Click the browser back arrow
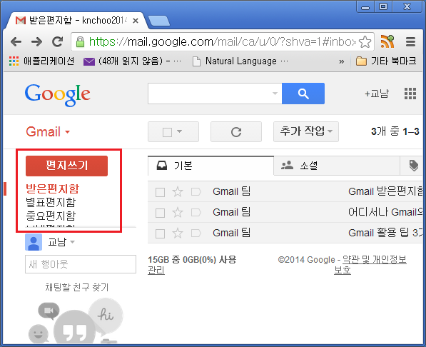Viewport: 426px width, 347px height. coord(16,42)
